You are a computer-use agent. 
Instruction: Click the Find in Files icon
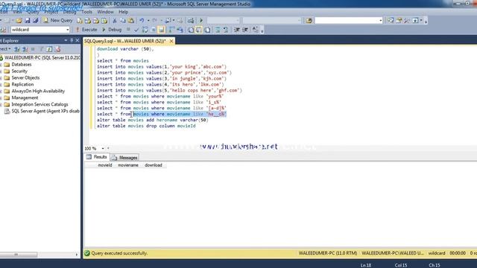click(x=309, y=20)
